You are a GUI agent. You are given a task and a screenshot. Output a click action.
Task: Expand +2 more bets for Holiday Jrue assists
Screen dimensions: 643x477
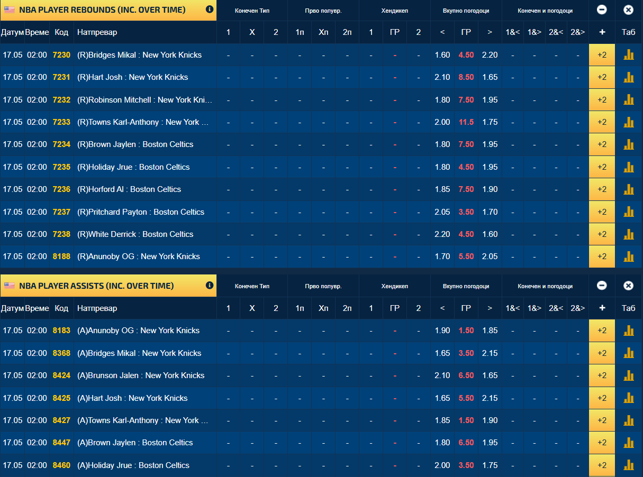602,465
